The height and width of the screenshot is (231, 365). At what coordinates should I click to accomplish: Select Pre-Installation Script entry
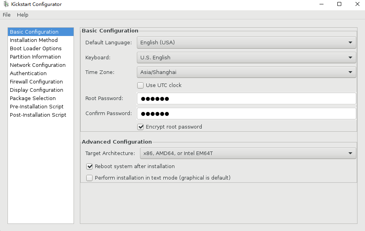pos(41,107)
